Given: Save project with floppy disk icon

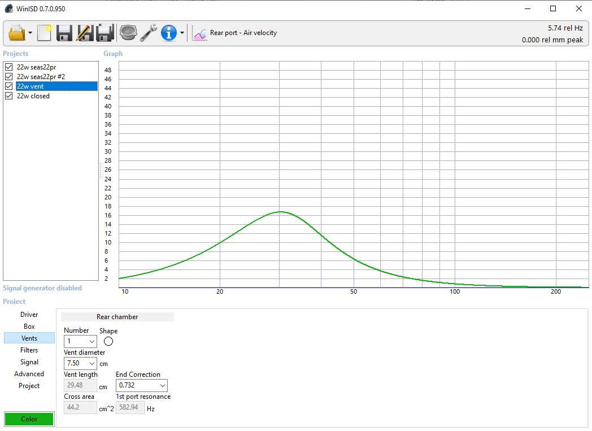Looking at the screenshot, I should click(64, 33).
